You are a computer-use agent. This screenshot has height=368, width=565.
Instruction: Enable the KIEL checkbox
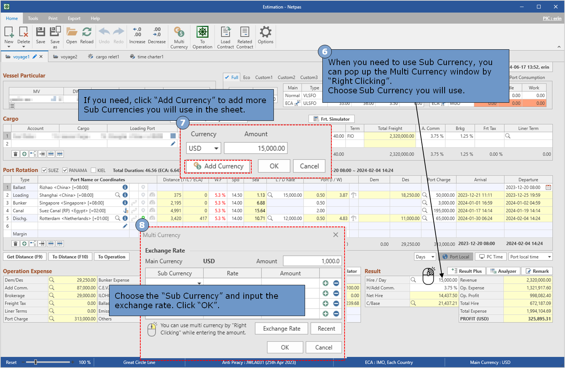click(93, 170)
